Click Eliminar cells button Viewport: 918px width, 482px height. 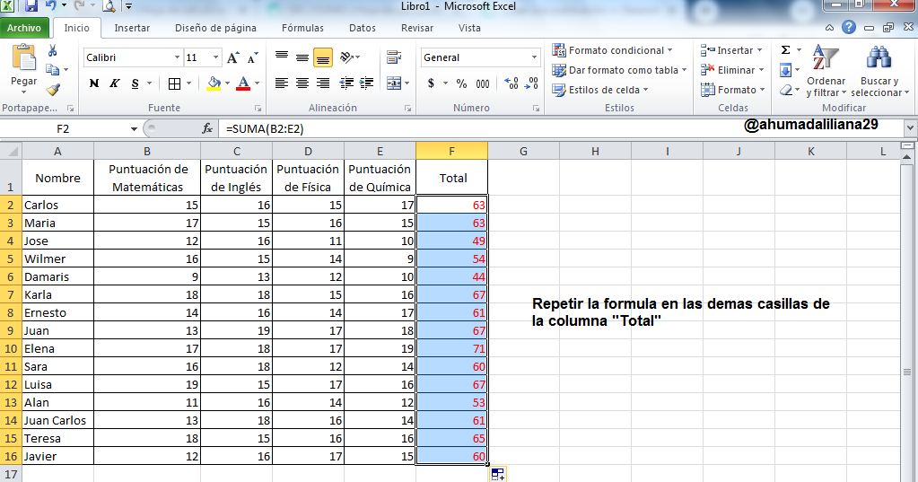click(x=732, y=70)
